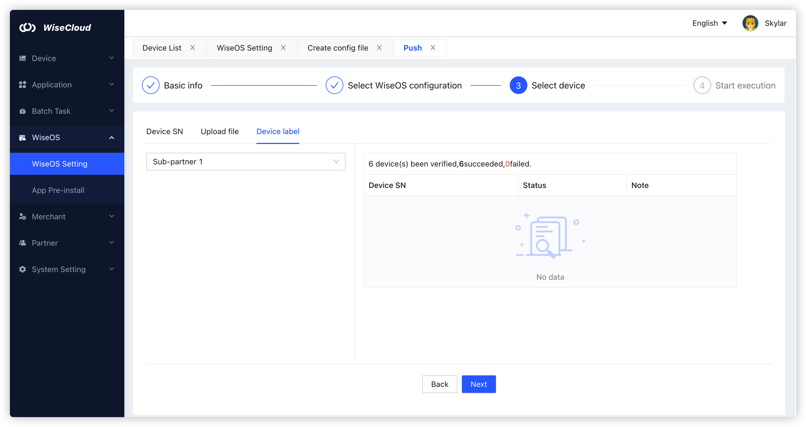Screen dimensions: 806x427
Task: Click the Back button
Action: [439, 384]
